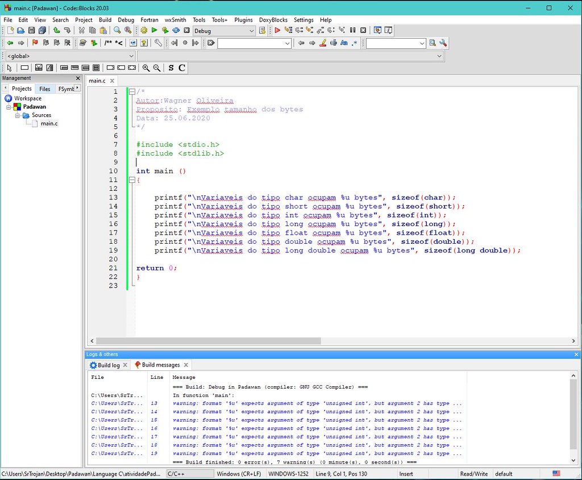Open the Plugins menu

tap(243, 20)
